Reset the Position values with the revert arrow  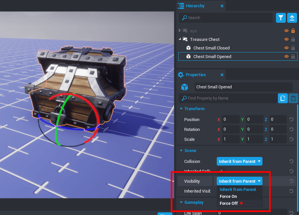coord(291,120)
